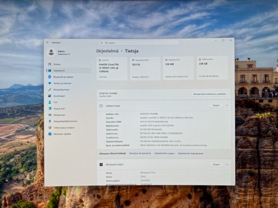The height and width of the screenshot is (208, 278).
Task: Click the "25H2" version value
Action: point(143,177)
